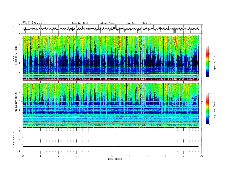Viewport: 227px width, 175px height.
Task: Click the "Time (min)" axis title
Action: pos(115,159)
